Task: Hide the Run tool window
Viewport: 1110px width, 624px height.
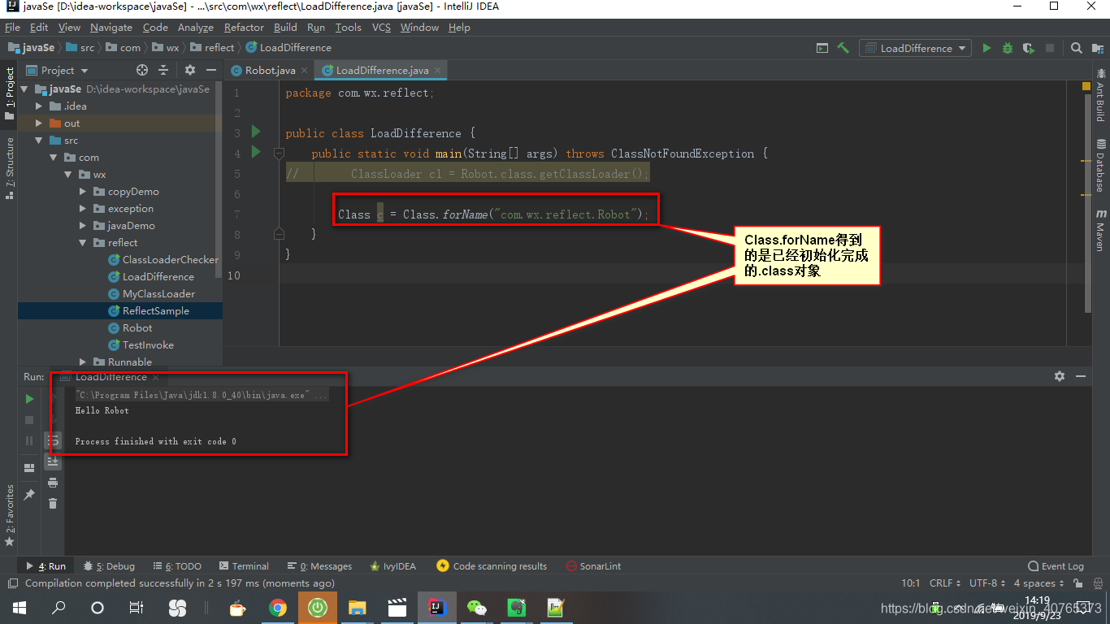Action: click(x=1081, y=376)
